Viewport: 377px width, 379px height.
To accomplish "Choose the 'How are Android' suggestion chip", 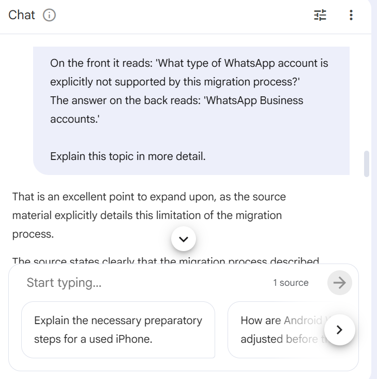I will coord(279,330).
